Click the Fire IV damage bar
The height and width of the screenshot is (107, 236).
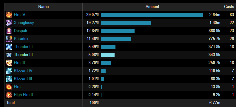152,15
